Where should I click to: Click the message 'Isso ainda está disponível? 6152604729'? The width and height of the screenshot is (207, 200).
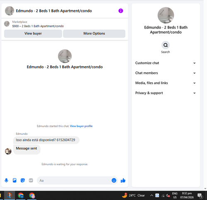click(46, 140)
